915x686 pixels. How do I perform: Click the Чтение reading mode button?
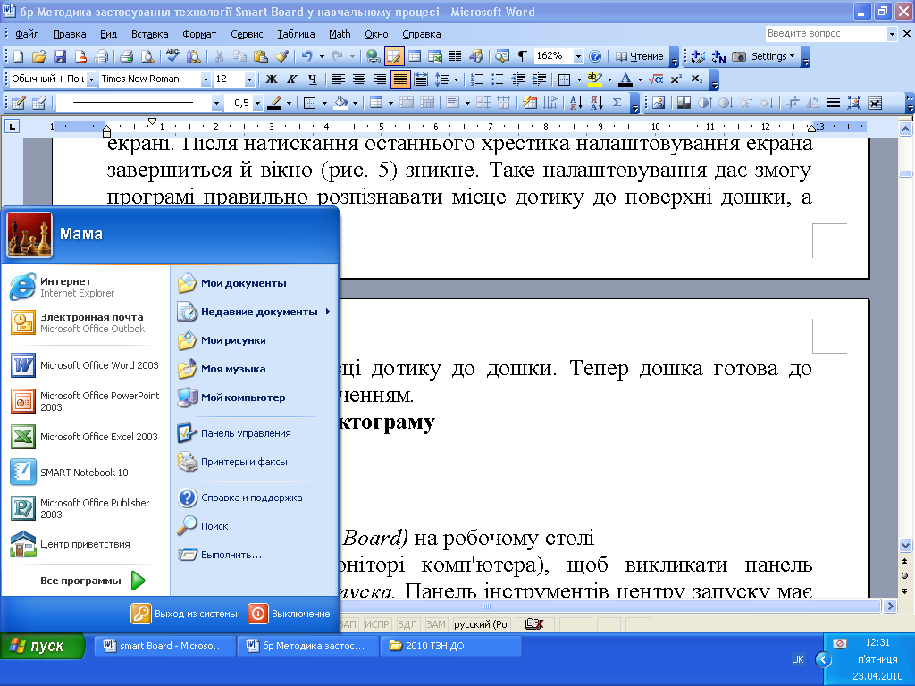pos(640,56)
